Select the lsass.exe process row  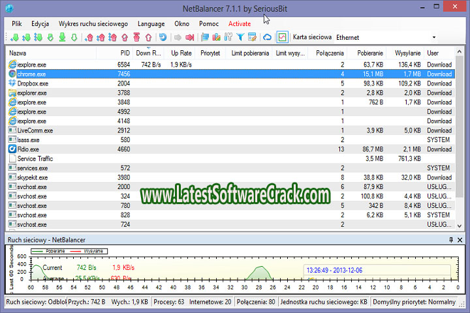231,140
